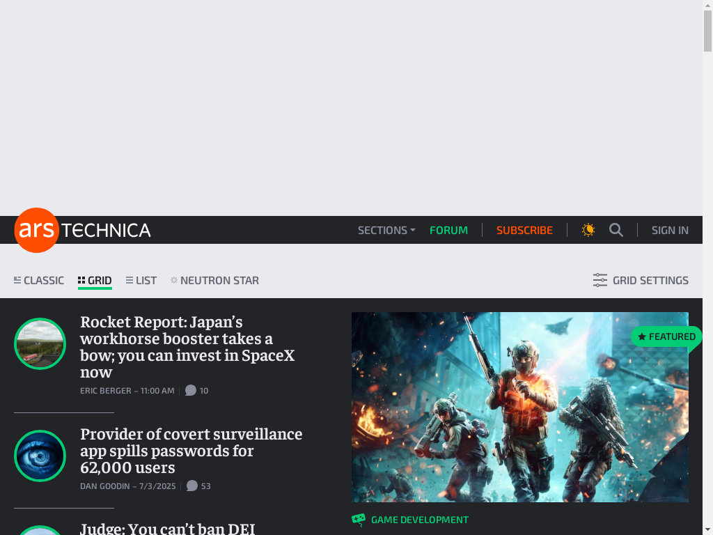Click the List view lines icon
713x535 pixels.
(x=130, y=280)
